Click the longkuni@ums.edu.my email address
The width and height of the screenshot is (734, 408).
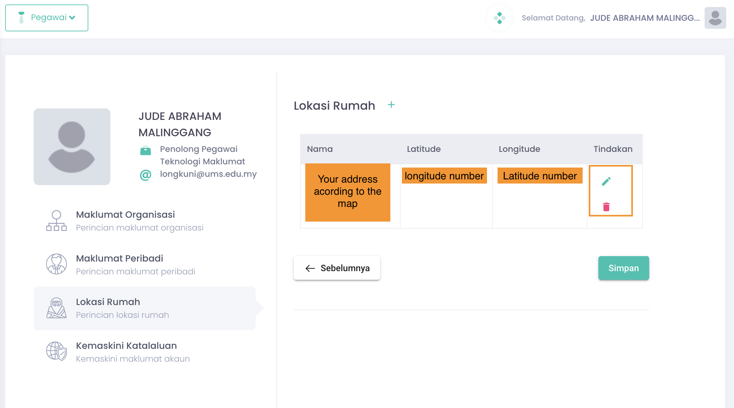pos(208,174)
